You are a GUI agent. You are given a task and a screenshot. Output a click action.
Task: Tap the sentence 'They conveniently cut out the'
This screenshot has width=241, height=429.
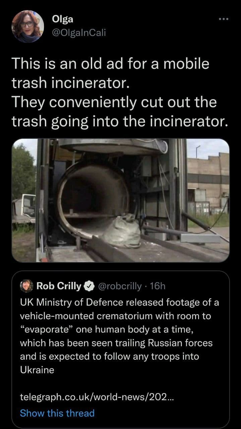click(114, 102)
